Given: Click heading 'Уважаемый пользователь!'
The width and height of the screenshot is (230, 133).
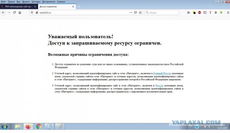Looking at the screenshot, I should pyautogui.click(x=80, y=37).
